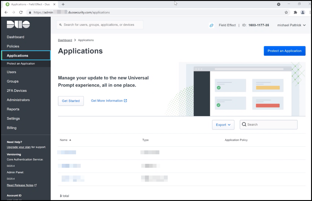Bookmark page with the star icon

(x=286, y=12)
